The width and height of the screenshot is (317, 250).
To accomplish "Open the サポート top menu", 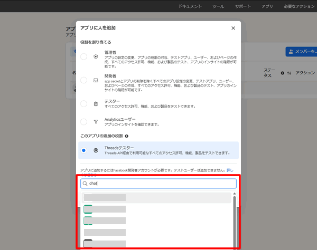I will pyautogui.click(x=243, y=7).
